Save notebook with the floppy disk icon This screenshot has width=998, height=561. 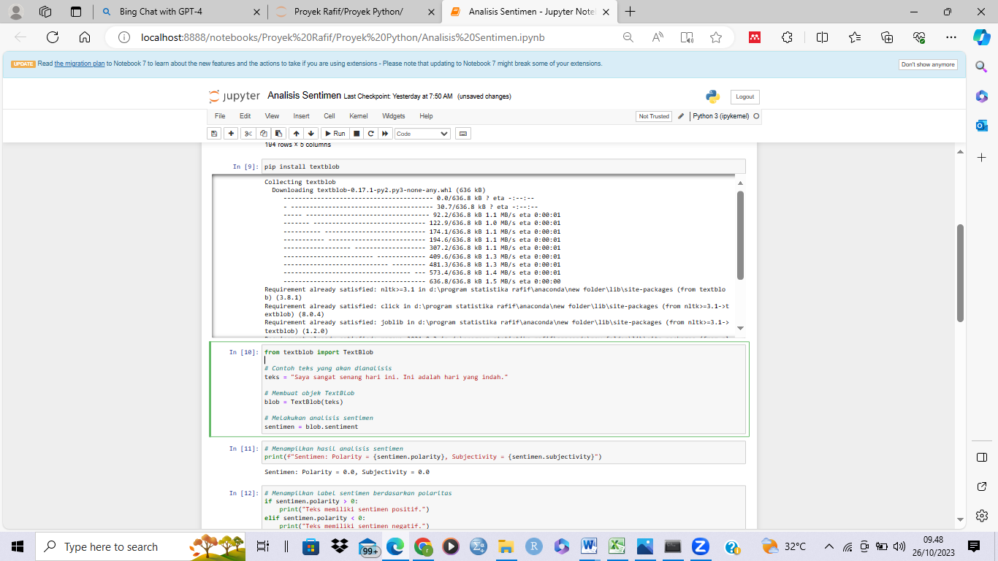[214, 134]
